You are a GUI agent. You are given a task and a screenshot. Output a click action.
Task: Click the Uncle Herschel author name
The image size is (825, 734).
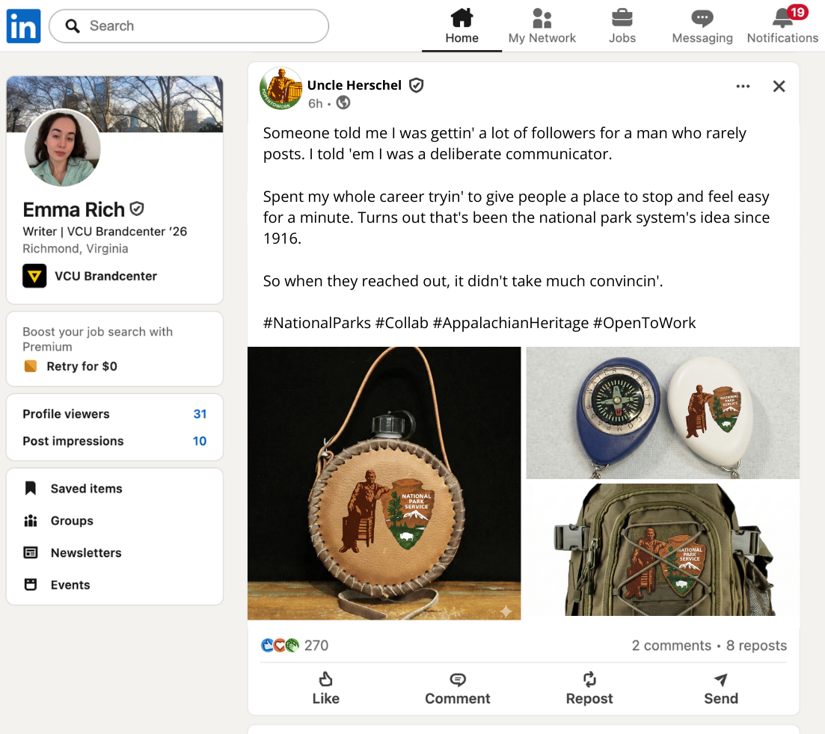(354, 85)
